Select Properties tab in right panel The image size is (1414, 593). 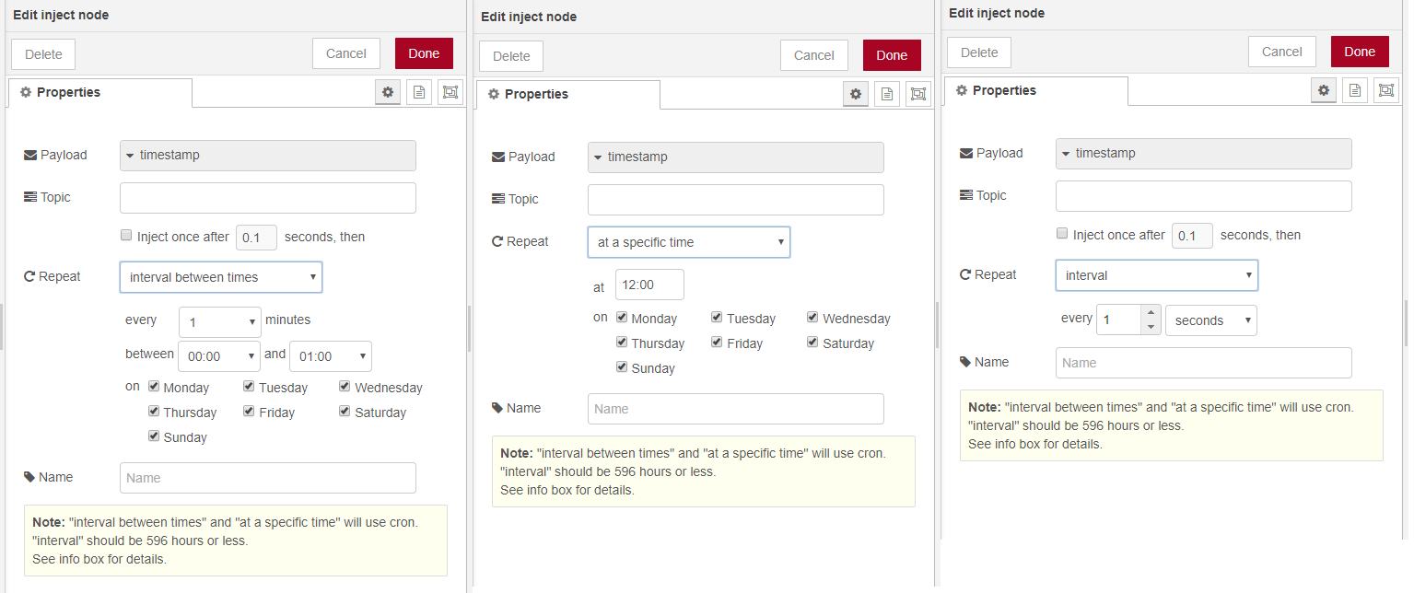tap(1036, 91)
